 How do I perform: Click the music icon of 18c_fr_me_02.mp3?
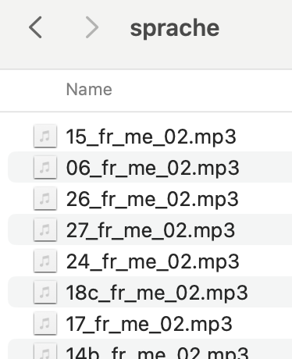tap(45, 292)
